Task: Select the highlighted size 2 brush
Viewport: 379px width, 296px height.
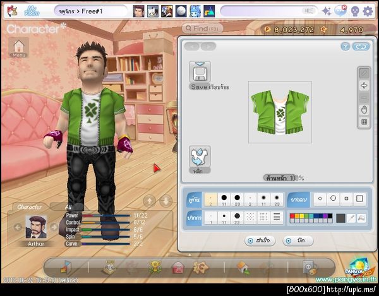Action: point(211,199)
